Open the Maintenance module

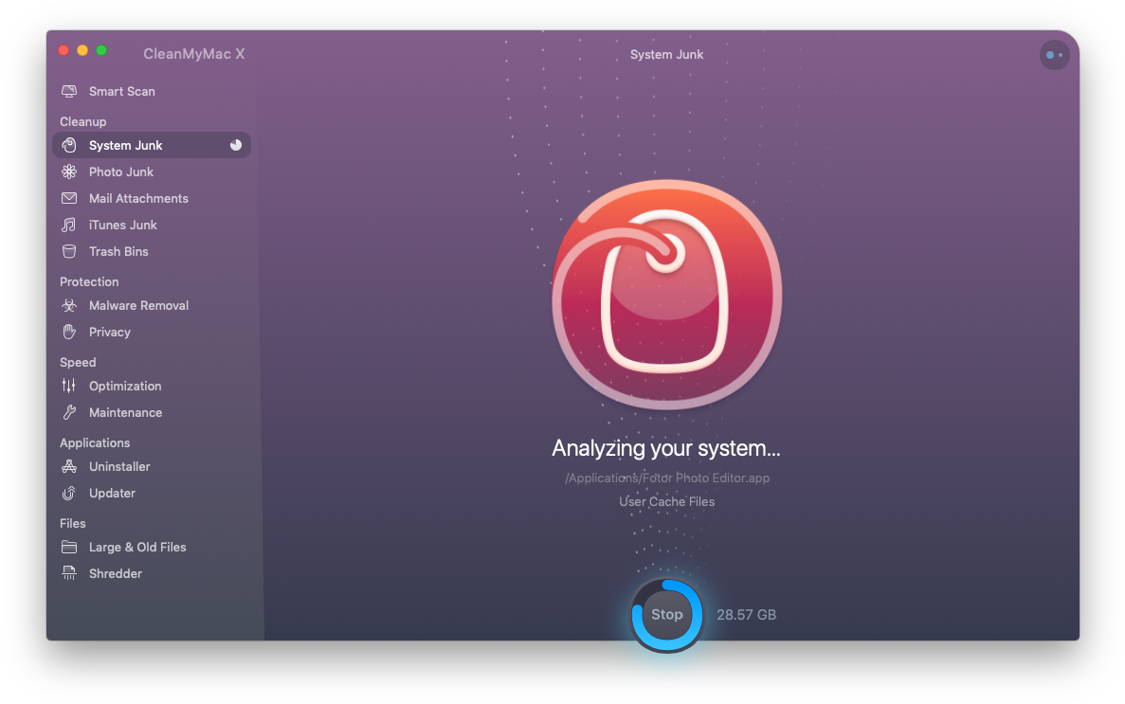tap(152, 412)
